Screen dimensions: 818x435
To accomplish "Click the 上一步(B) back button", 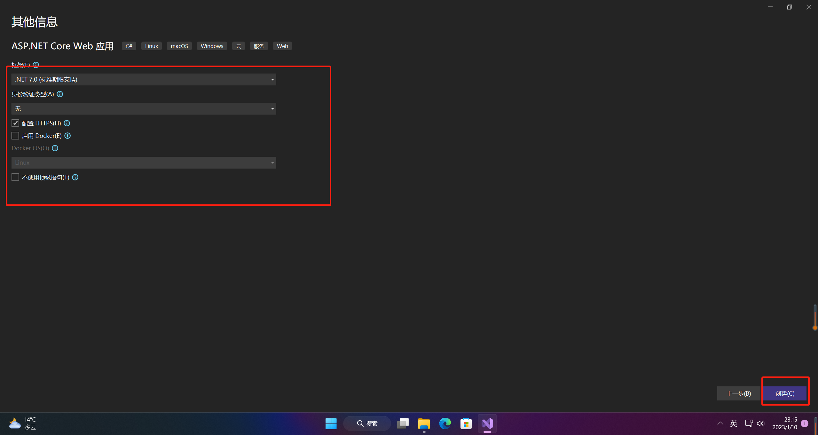I will pyautogui.click(x=739, y=393).
